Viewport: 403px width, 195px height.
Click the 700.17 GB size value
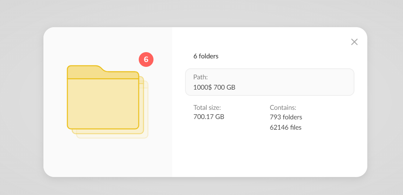(209, 117)
